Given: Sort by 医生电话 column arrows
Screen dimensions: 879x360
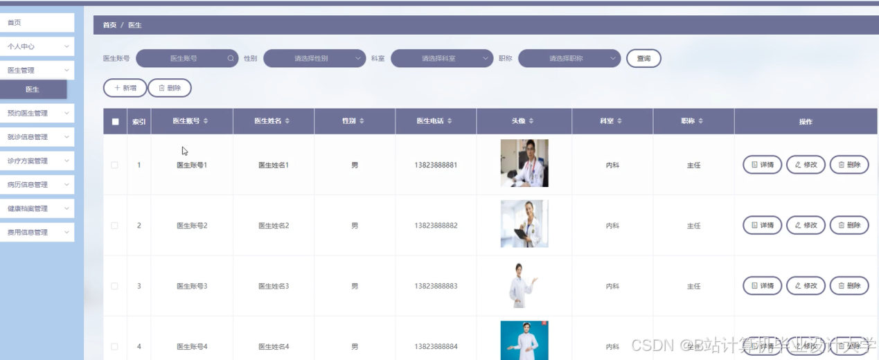Looking at the screenshot, I should pyautogui.click(x=450, y=121).
